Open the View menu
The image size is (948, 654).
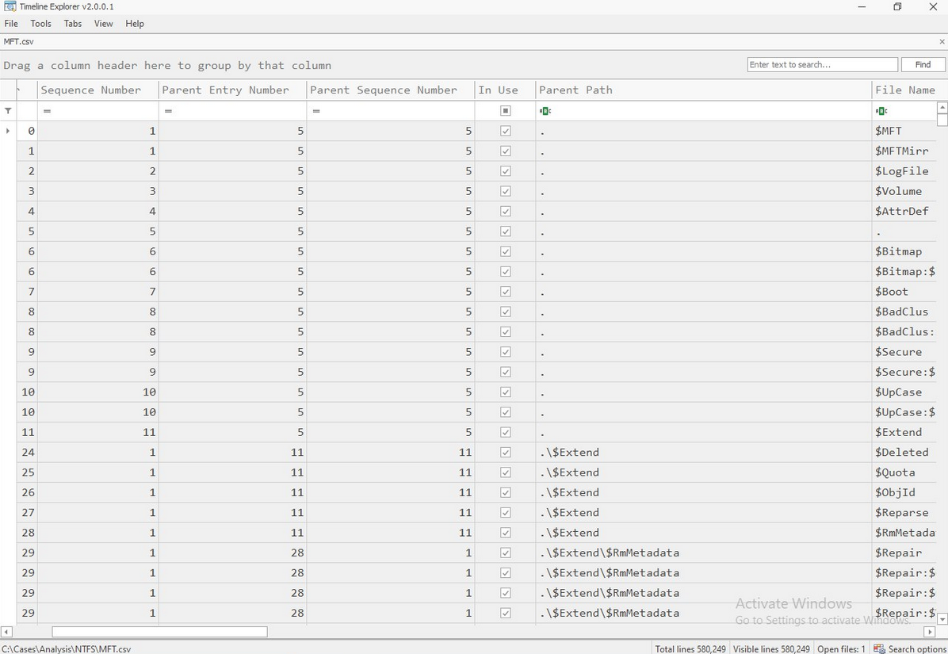tap(103, 24)
